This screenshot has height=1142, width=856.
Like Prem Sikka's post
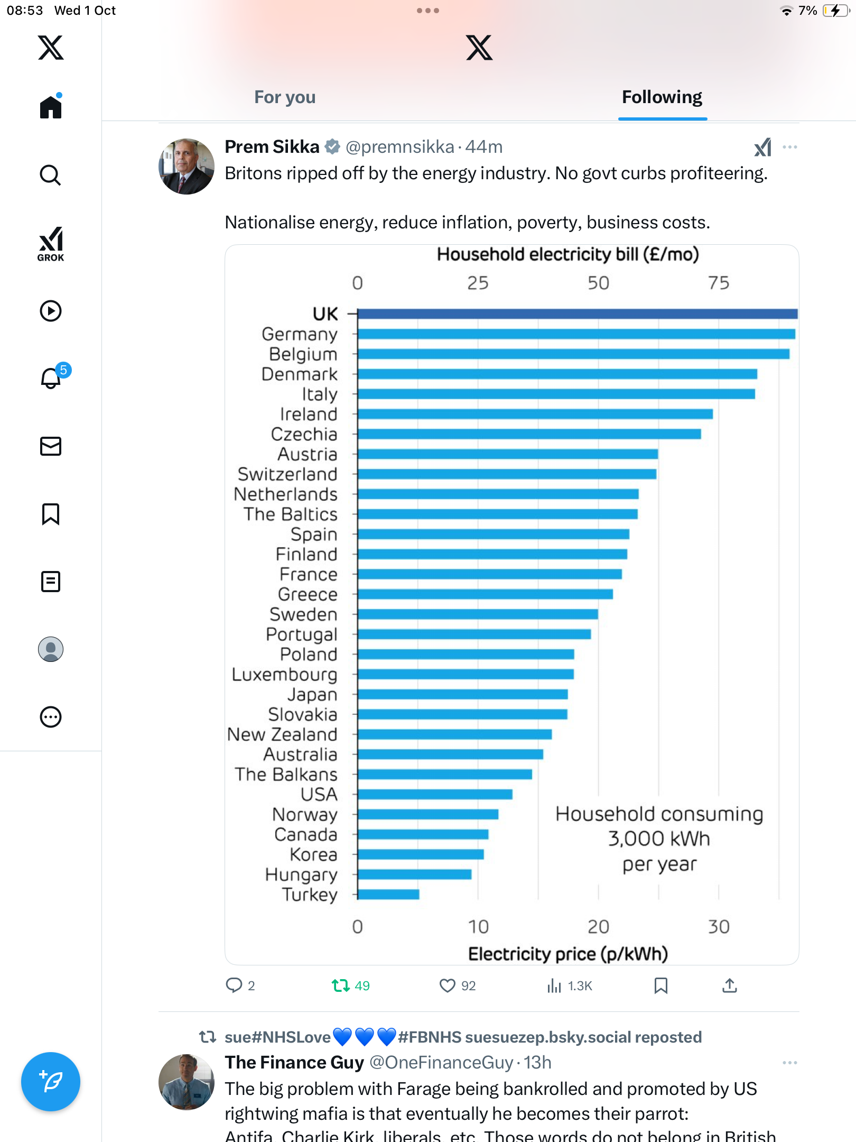[448, 986]
